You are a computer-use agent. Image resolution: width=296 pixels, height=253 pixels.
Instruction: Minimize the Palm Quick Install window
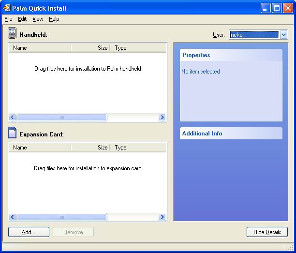point(266,8)
